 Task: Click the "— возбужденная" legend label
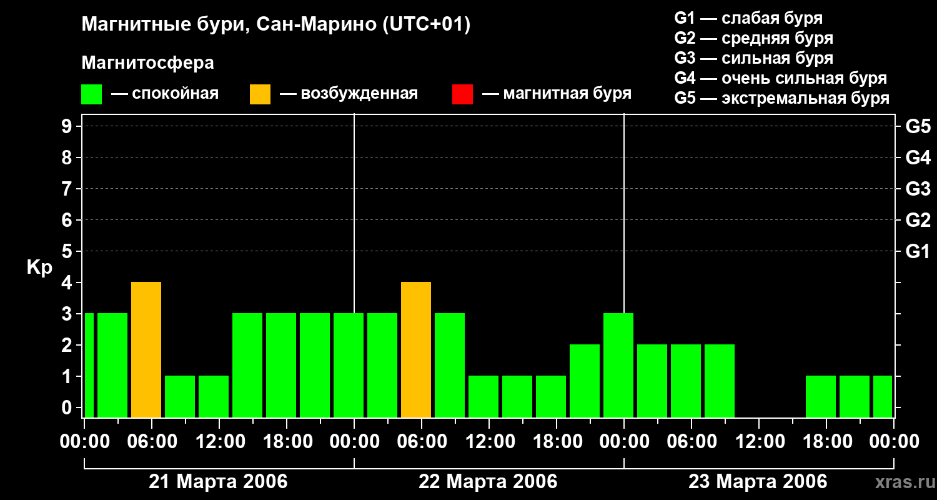pos(349,94)
